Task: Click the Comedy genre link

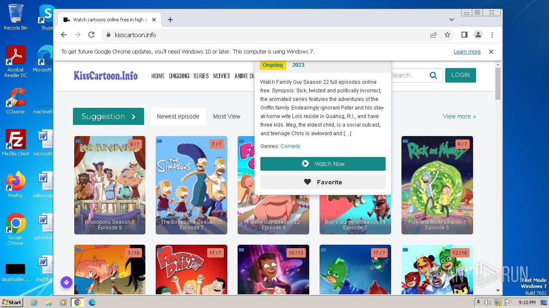Action: [x=290, y=146]
